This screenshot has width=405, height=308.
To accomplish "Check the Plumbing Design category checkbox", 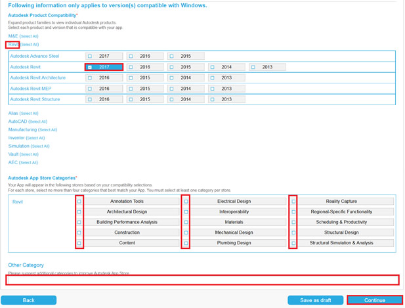I will pos(186,243).
